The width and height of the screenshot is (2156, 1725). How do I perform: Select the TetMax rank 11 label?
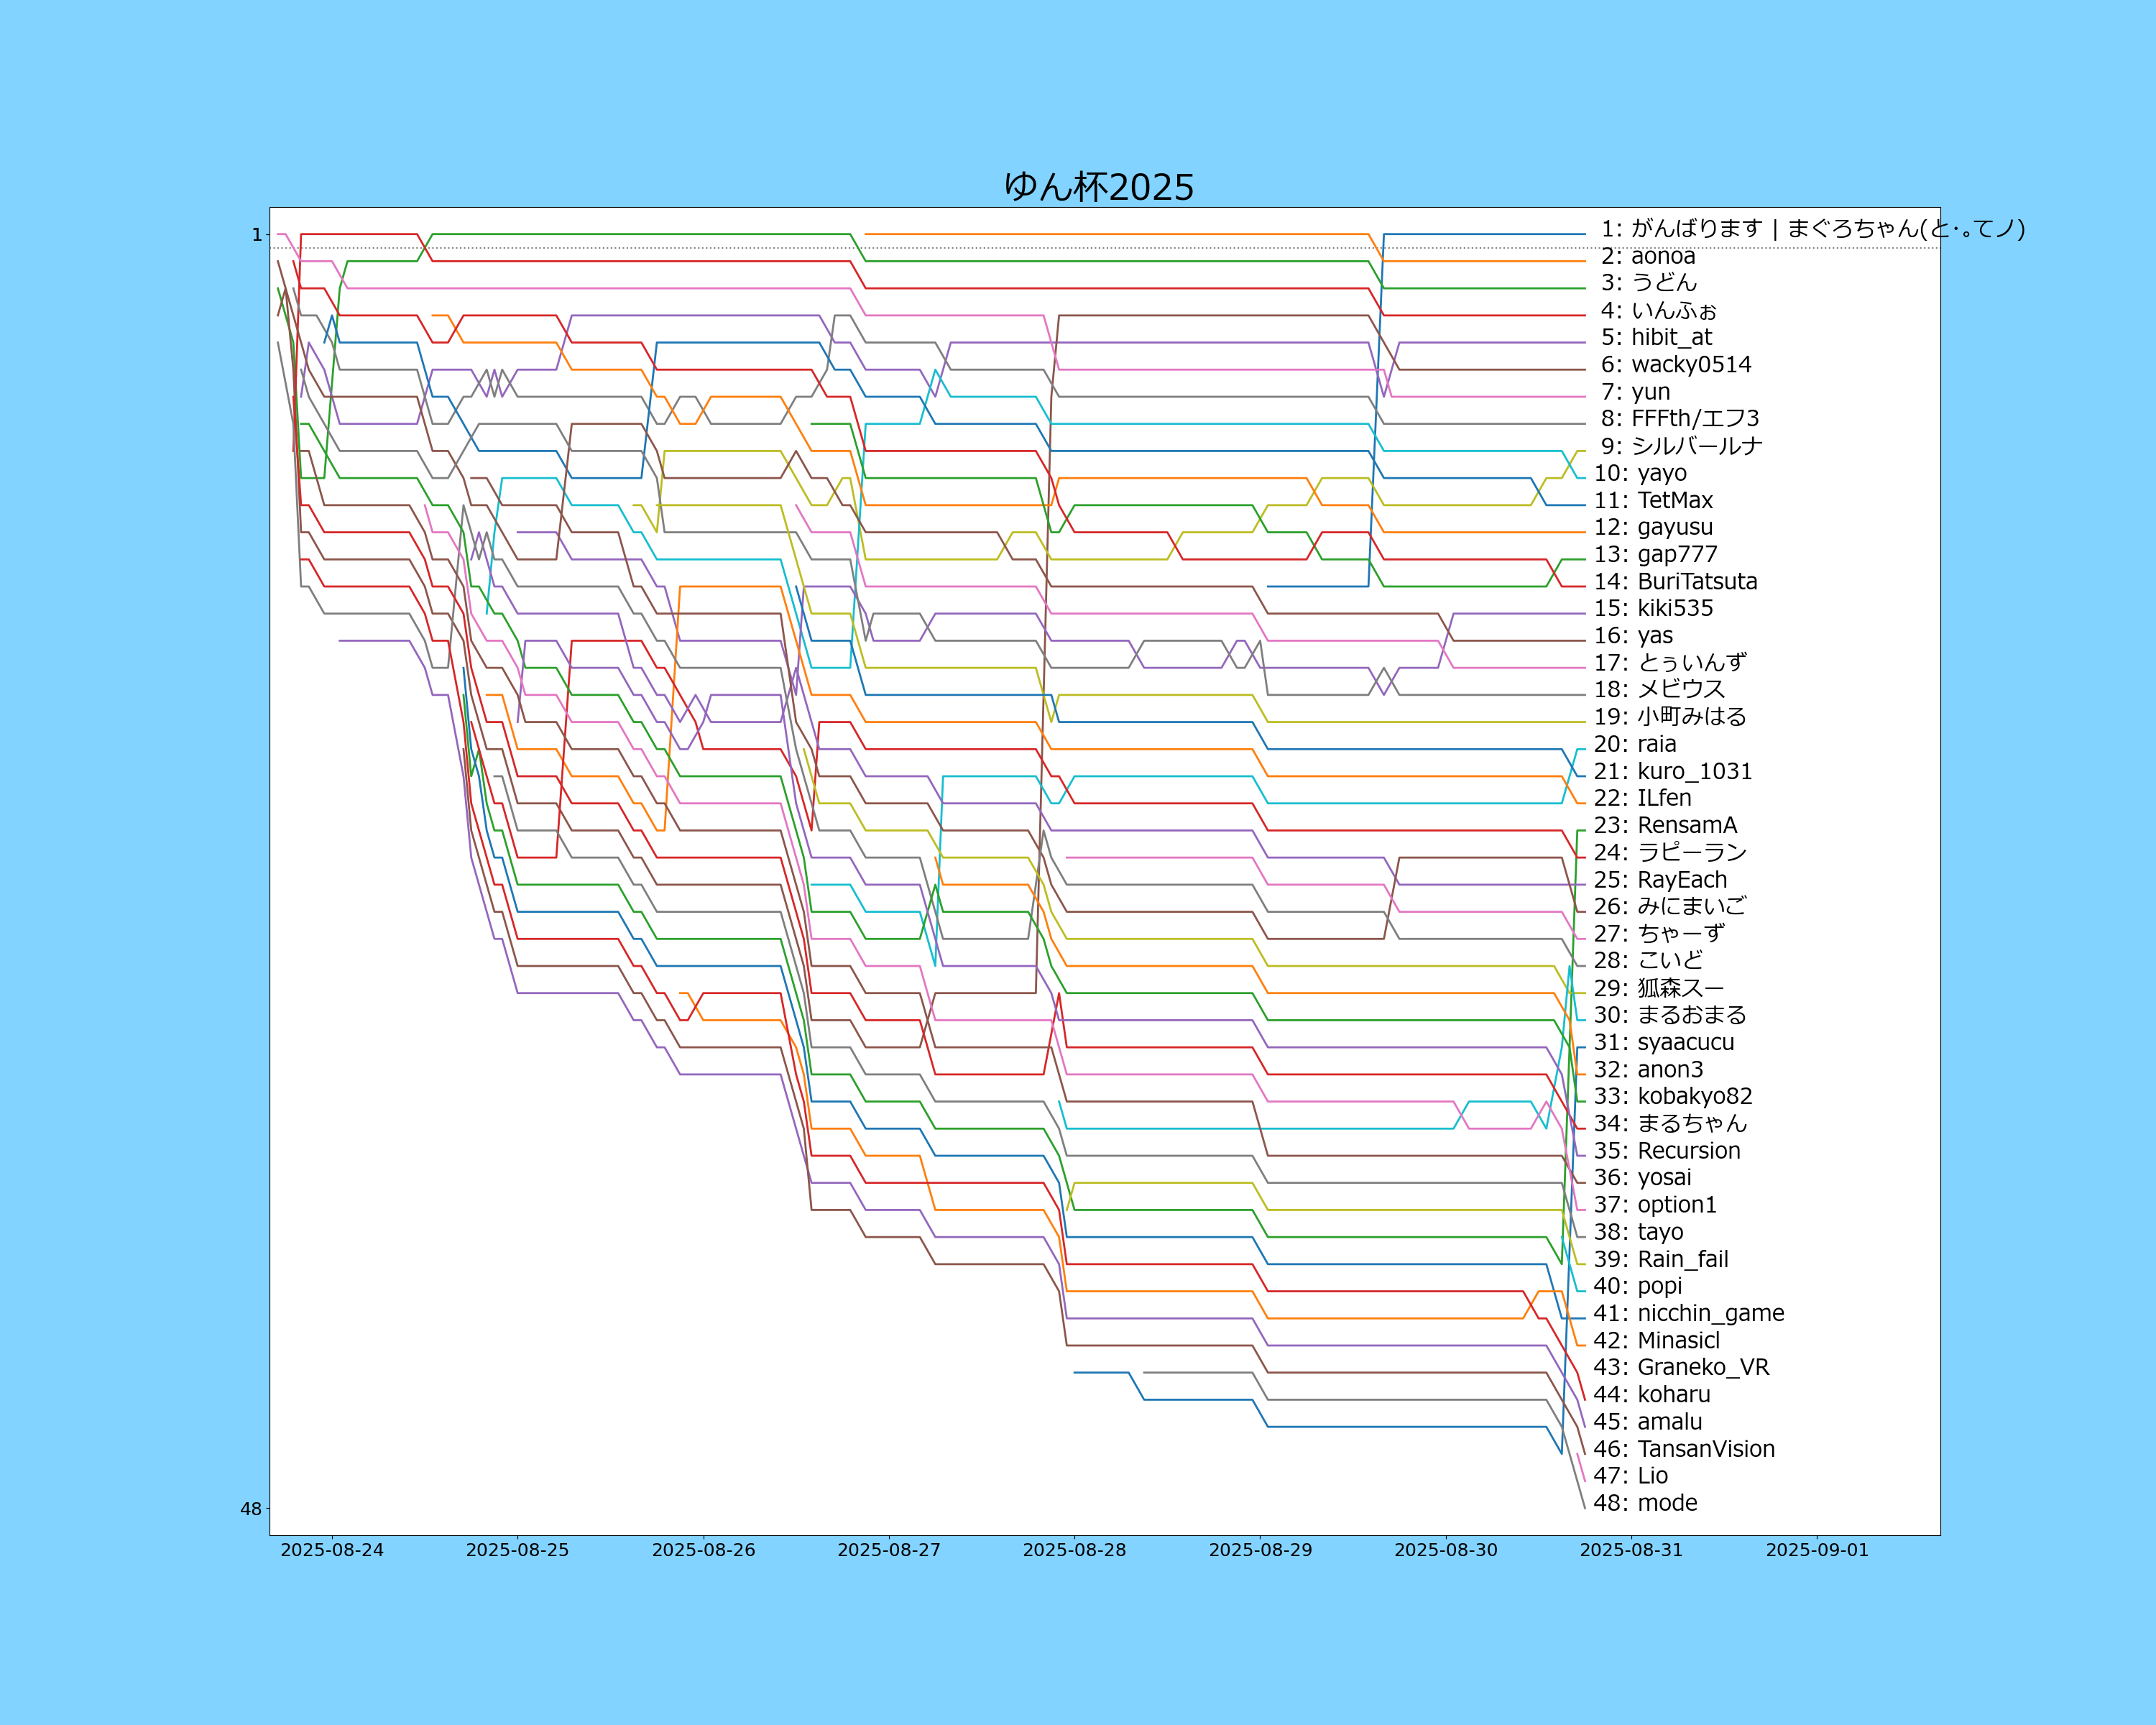click(1653, 500)
